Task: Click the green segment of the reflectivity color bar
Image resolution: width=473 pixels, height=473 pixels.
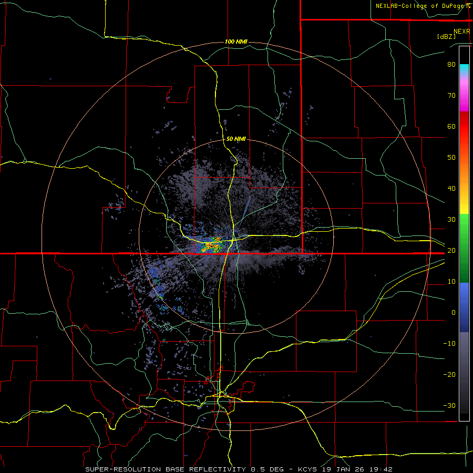Action: (x=464, y=248)
